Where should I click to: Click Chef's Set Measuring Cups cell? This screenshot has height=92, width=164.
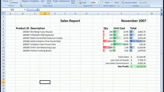(x=43, y=48)
